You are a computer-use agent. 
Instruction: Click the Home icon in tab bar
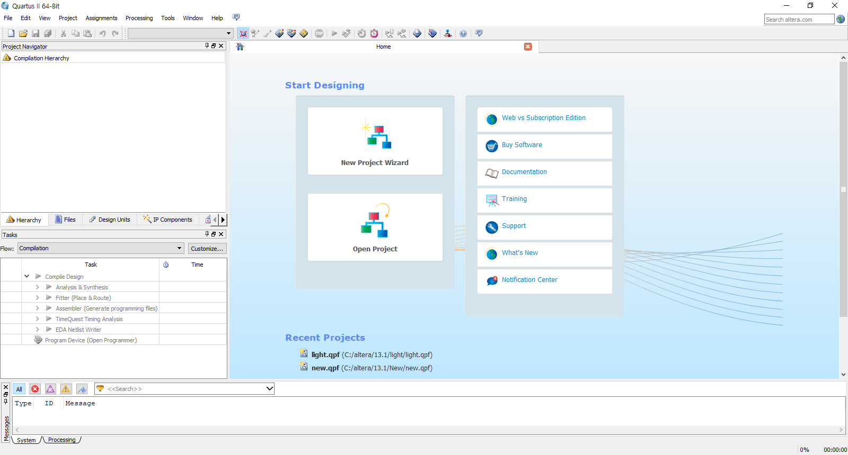pyautogui.click(x=240, y=47)
